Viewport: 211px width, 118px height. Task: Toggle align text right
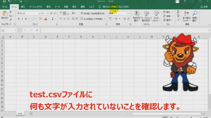pyautogui.click(x=68, y=19)
